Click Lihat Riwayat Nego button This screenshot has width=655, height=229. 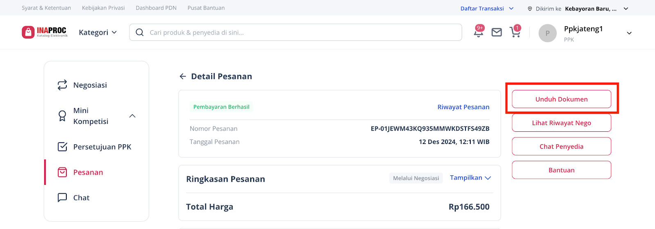point(561,123)
